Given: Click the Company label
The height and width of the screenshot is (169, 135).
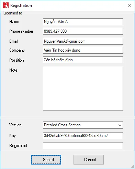Looking at the screenshot, I should click(17, 50).
